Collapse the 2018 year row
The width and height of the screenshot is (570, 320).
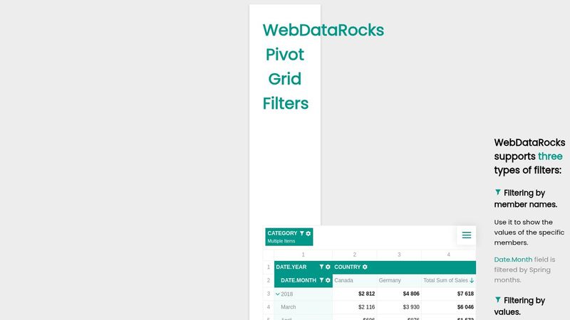click(278, 294)
